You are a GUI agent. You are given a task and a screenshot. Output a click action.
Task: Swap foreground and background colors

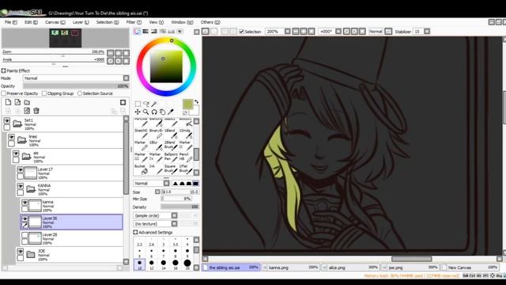196,102
